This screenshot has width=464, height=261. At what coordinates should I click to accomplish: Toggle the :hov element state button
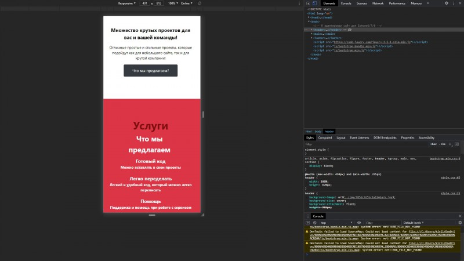pos(433,144)
